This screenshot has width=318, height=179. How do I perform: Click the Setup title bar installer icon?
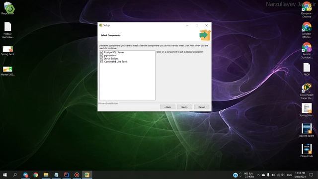[x=100, y=25]
